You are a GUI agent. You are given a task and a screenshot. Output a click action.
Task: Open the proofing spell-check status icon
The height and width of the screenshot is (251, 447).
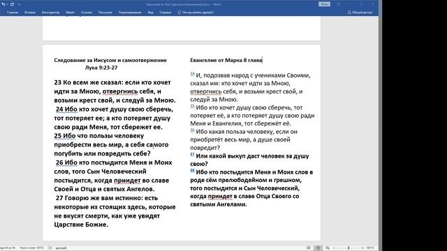tap(50, 248)
